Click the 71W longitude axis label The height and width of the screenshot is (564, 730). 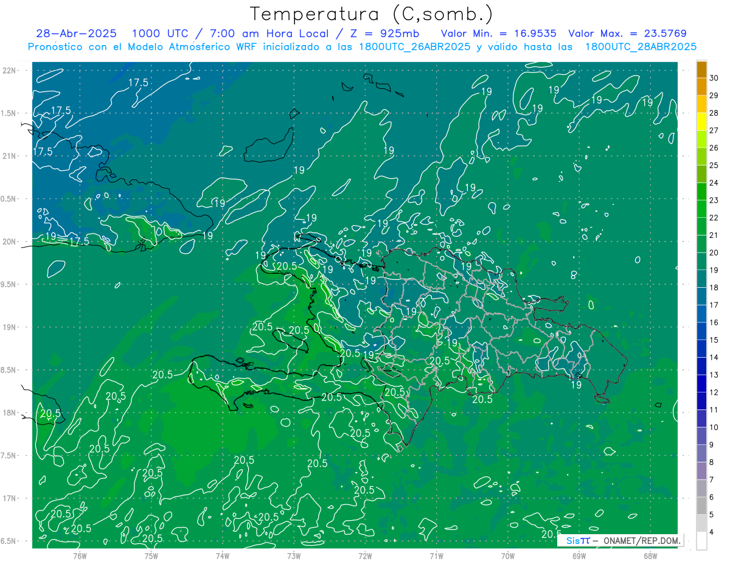click(436, 556)
